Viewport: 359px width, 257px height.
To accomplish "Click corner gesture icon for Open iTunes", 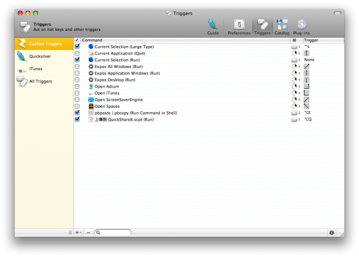I will (x=306, y=93).
